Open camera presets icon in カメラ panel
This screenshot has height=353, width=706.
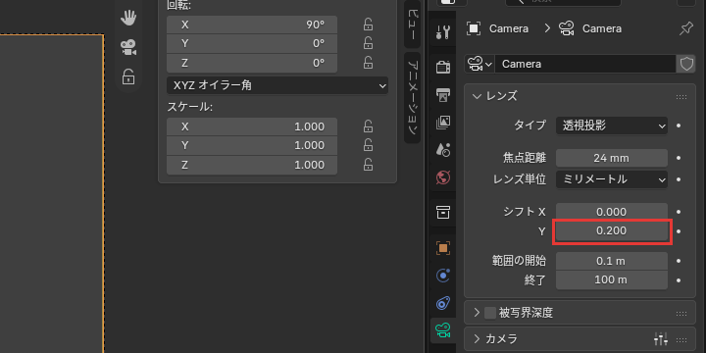pos(661,339)
